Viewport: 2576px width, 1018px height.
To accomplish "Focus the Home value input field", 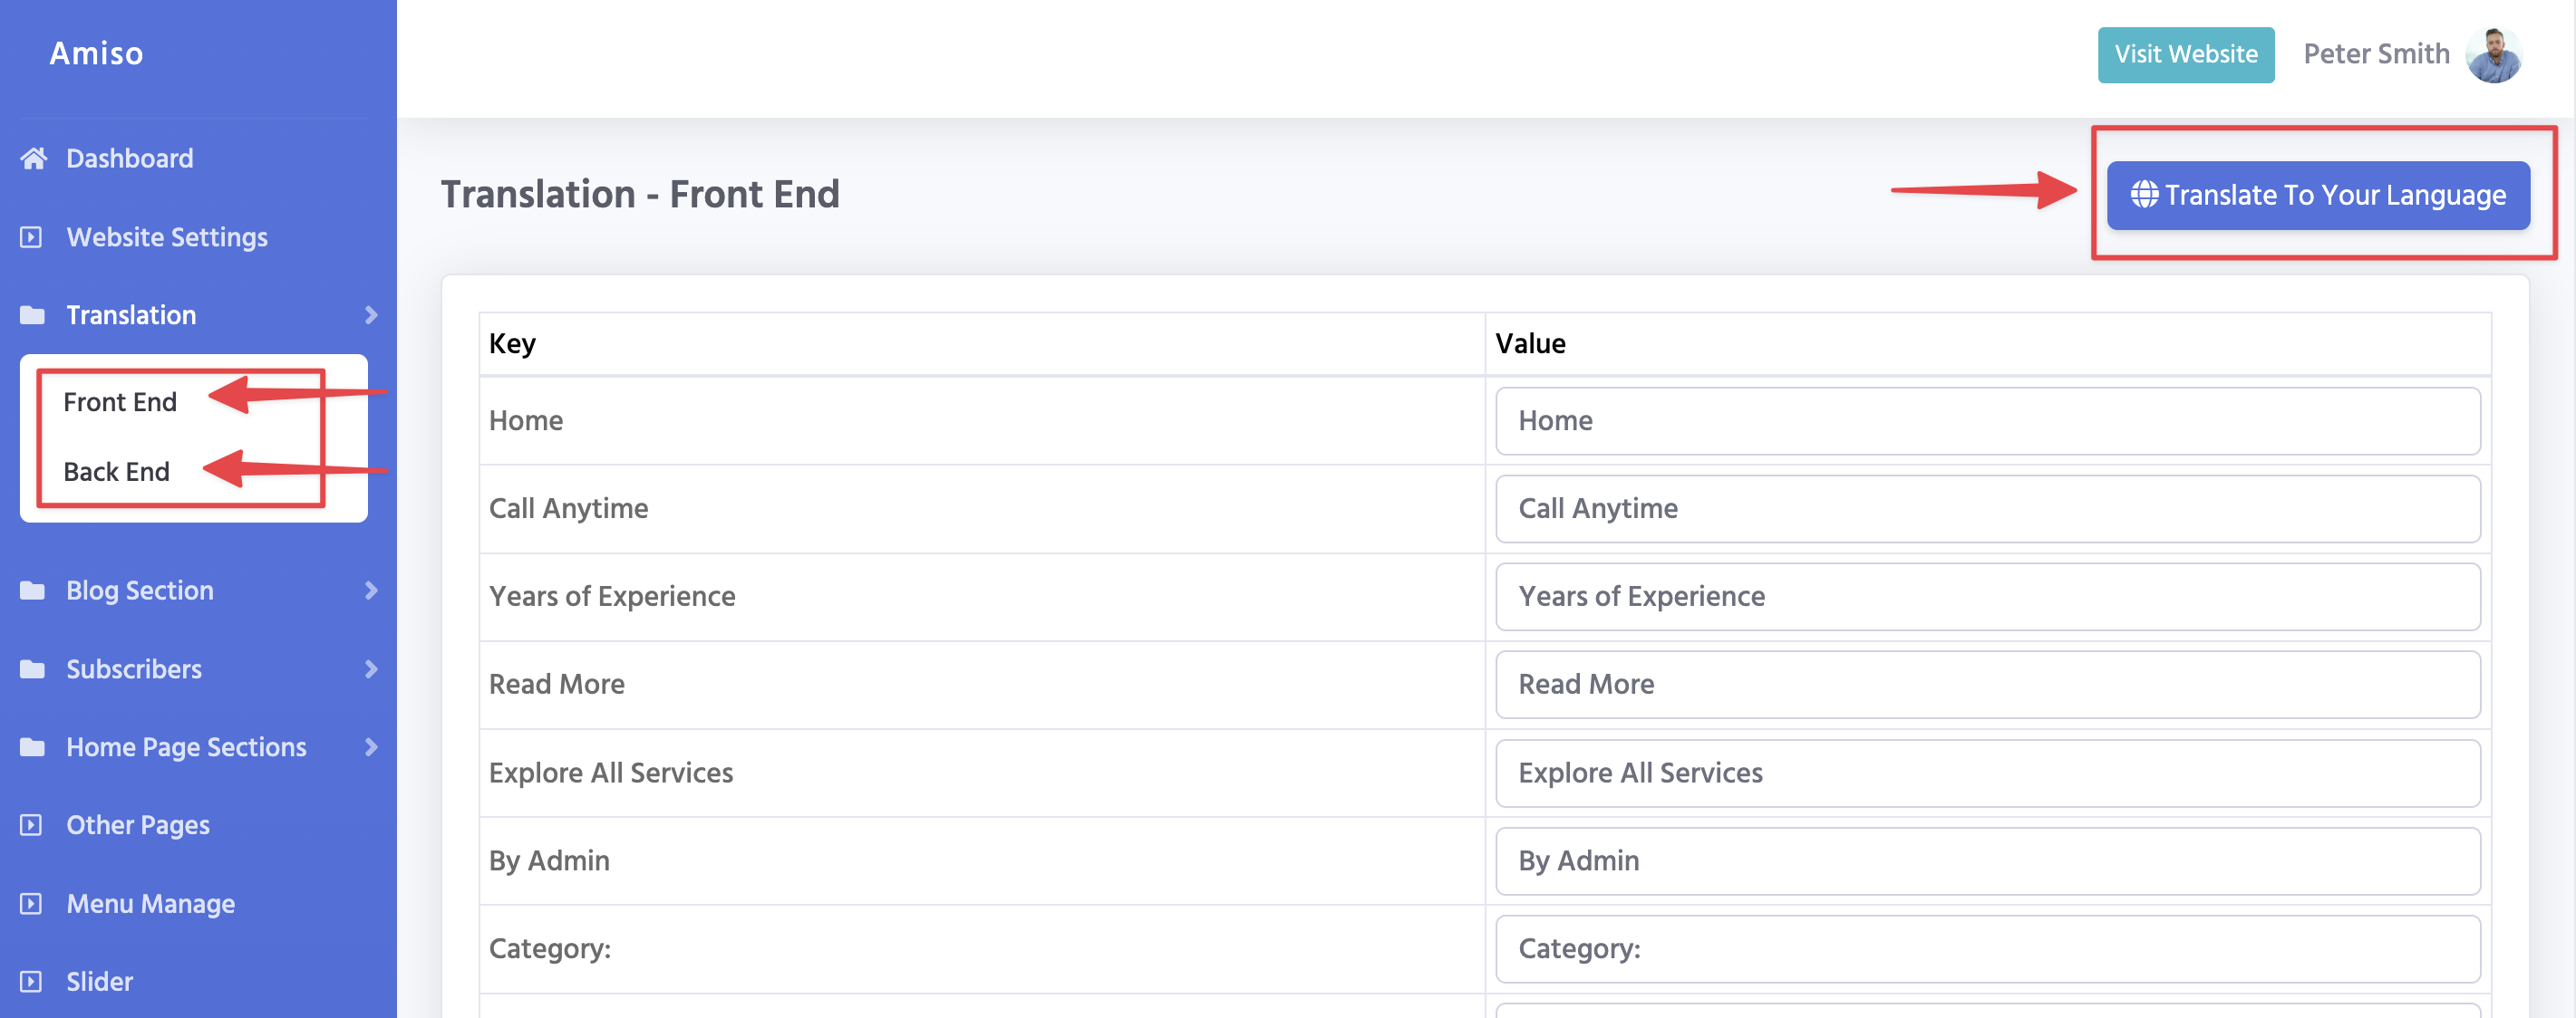I will coord(1987,420).
